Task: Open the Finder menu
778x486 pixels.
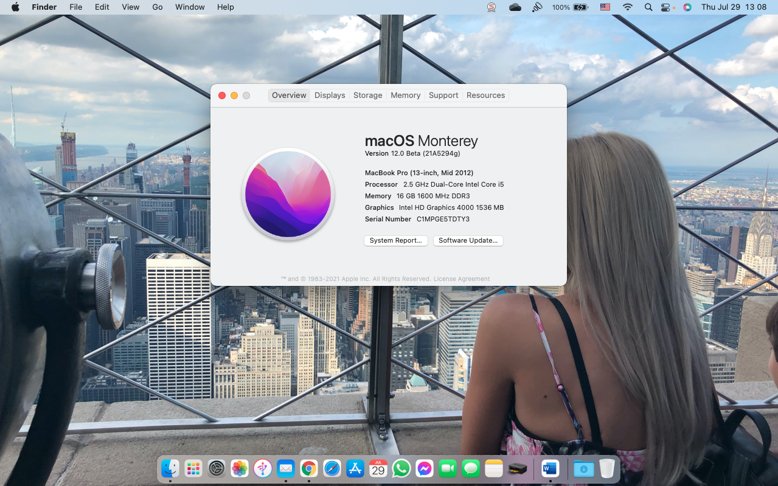Action: [44, 7]
